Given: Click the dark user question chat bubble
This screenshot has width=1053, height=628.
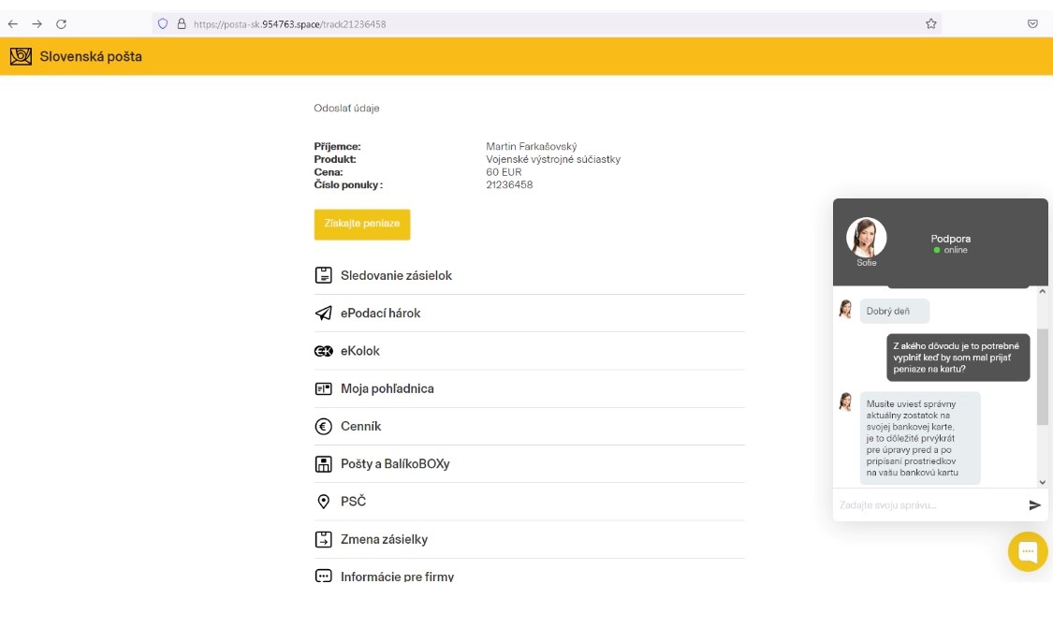Looking at the screenshot, I should click(x=958, y=358).
